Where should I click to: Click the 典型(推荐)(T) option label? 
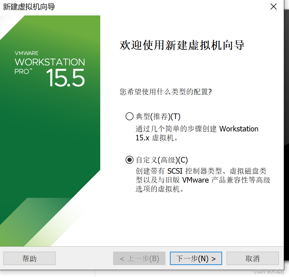click(158, 117)
